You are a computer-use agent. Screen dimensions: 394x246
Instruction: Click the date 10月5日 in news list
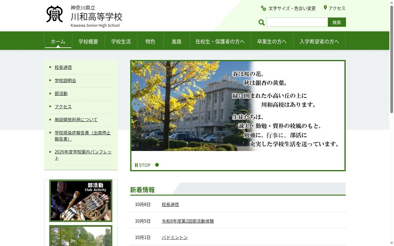pos(143,221)
